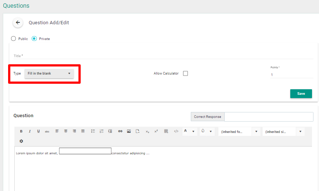Image resolution: width=319 pixels, height=191 pixels.
Task: Align text to the right
Action: (x=74, y=131)
